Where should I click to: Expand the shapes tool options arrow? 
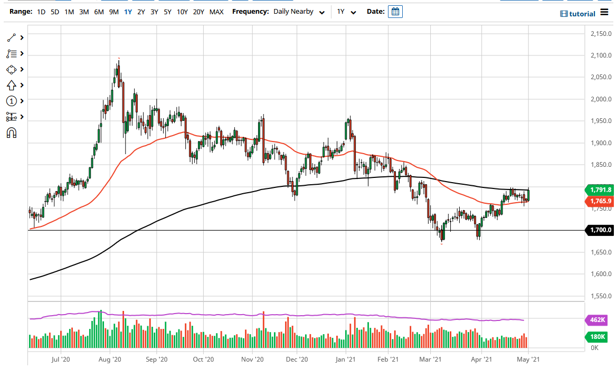[x=22, y=69]
